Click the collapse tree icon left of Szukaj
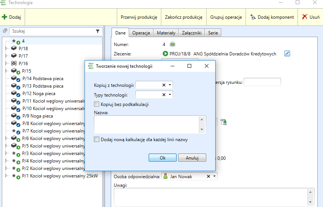 (x=5, y=31)
